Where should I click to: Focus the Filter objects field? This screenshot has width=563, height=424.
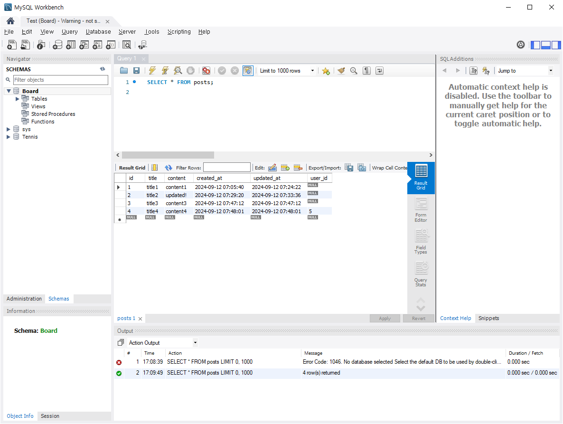pos(61,80)
